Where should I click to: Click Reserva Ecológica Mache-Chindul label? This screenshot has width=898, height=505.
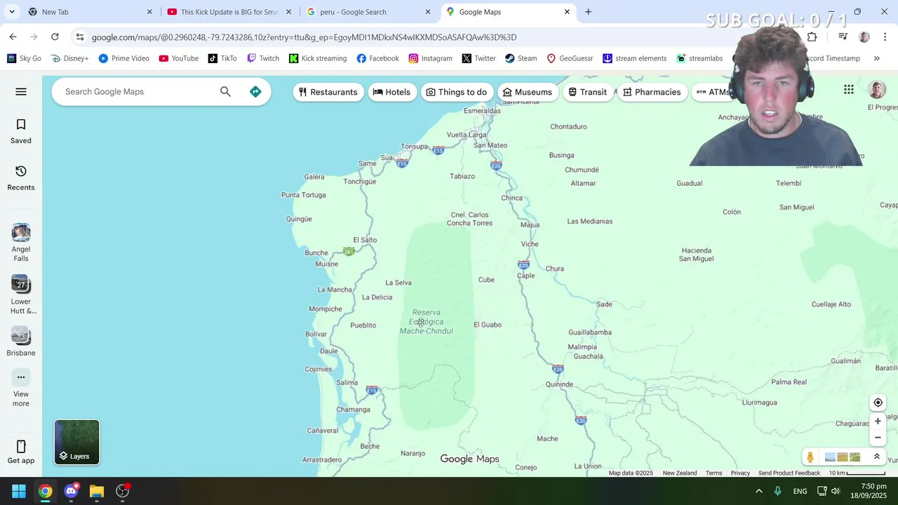coord(427,322)
